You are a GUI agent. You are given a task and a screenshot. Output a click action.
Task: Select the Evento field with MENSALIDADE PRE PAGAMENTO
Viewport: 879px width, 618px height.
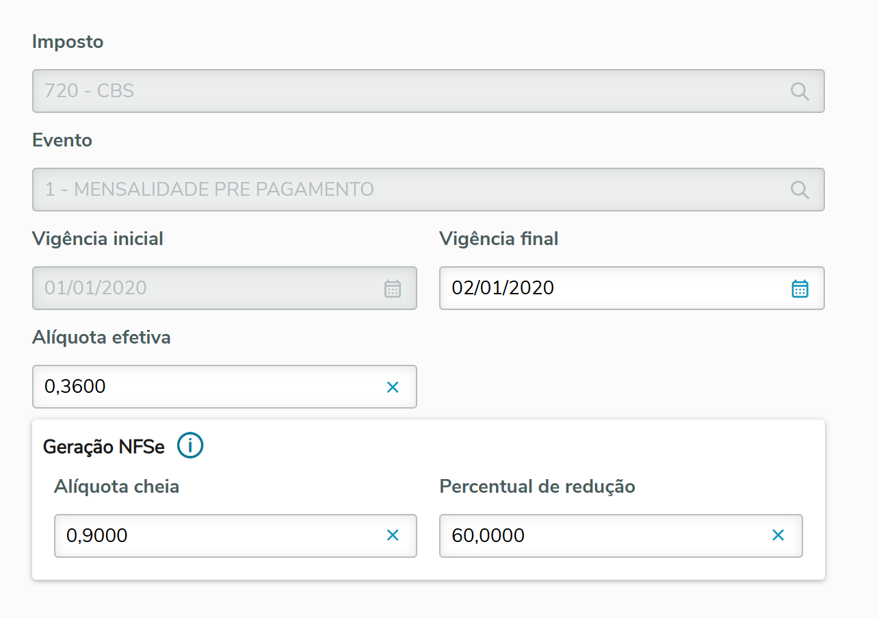click(410, 190)
